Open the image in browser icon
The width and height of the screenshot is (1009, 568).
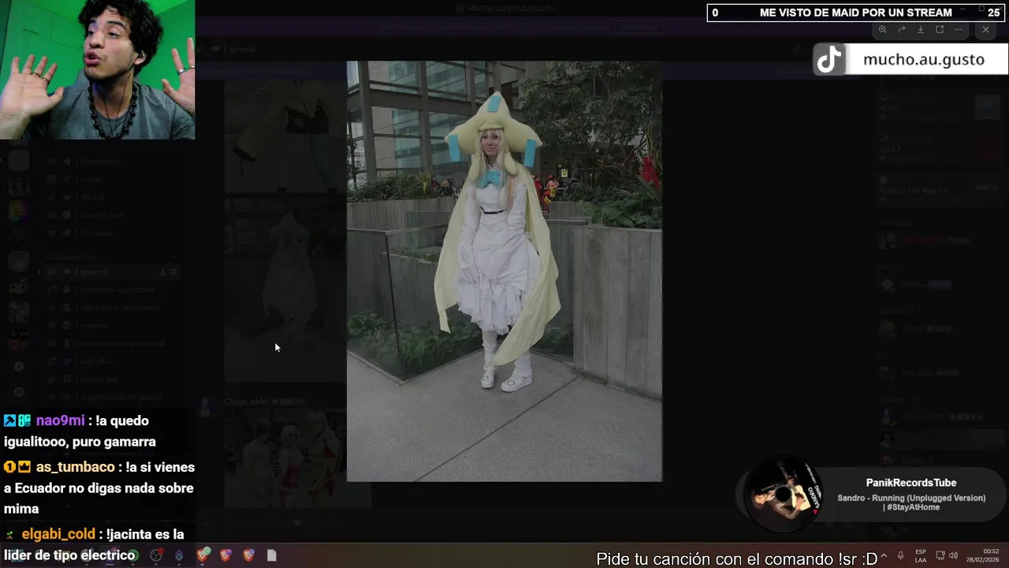[940, 29]
